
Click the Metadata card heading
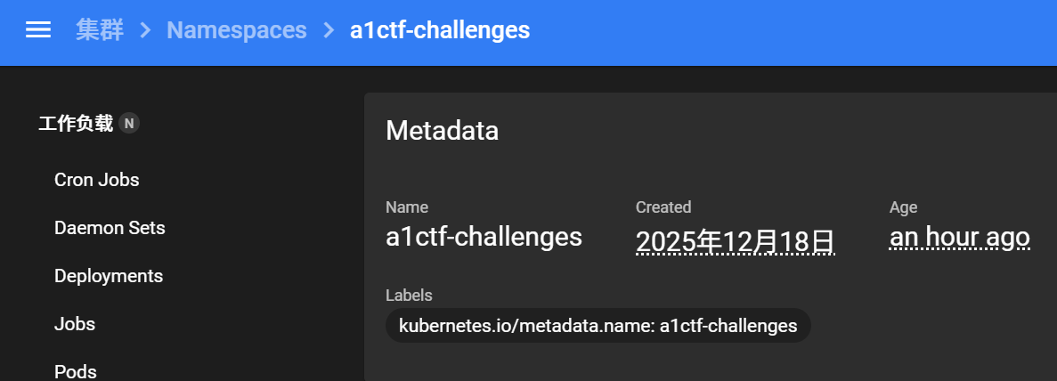442,131
